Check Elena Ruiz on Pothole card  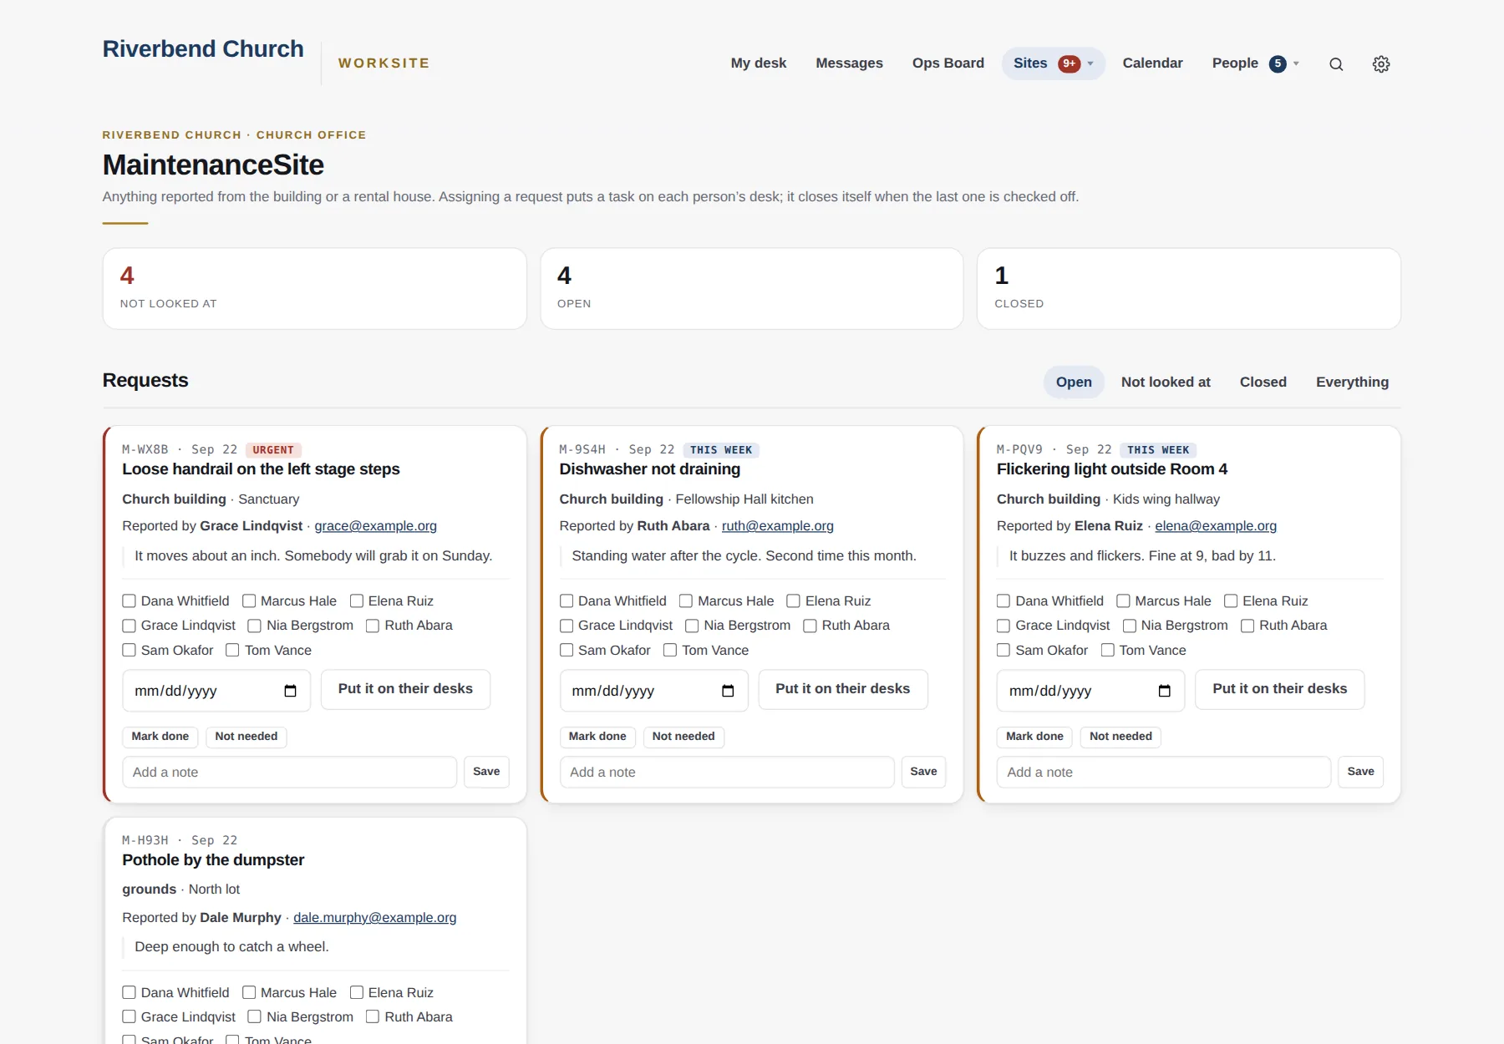pos(357,992)
